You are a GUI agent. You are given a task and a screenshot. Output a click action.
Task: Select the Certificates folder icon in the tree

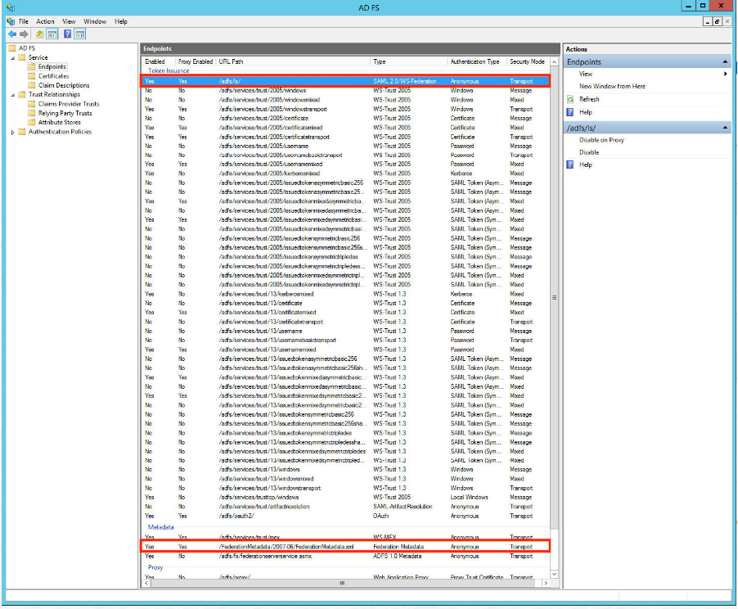tap(32, 76)
